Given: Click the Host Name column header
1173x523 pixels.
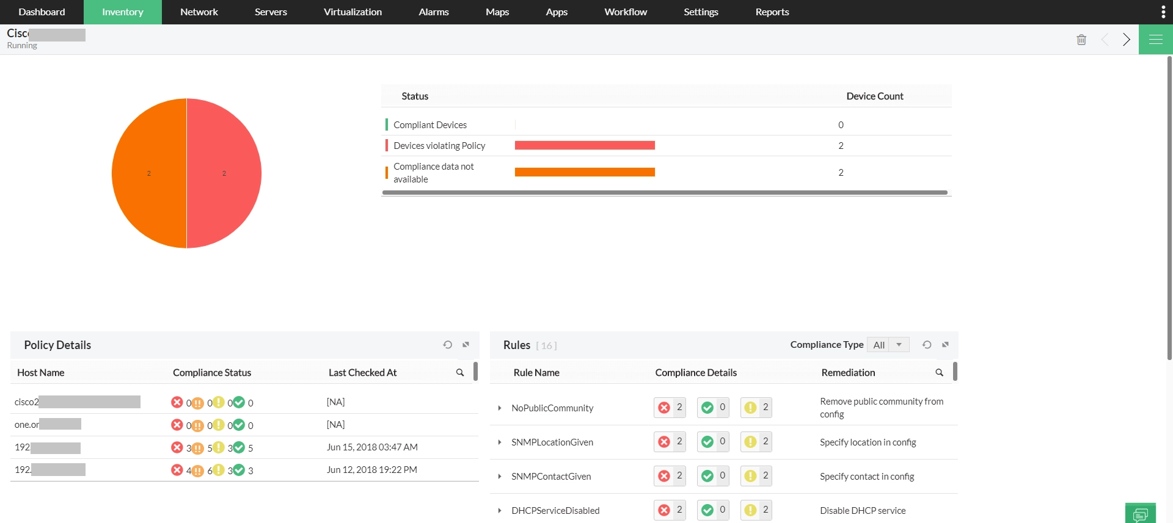Looking at the screenshot, I should click(41, 373).
